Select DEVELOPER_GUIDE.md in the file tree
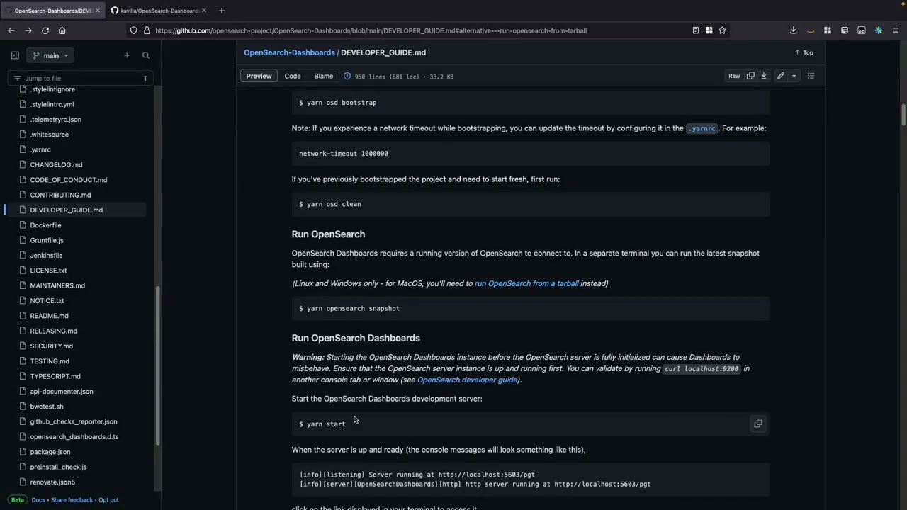Image resolution: width=907 pixels, height=510 pixels. point(66,210)
